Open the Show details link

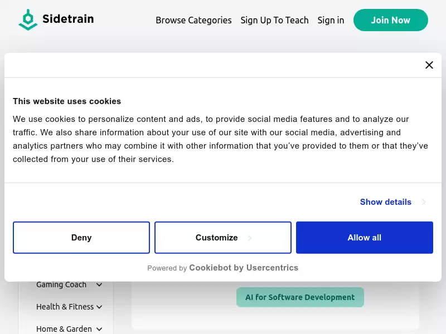(x=385, y=202)
